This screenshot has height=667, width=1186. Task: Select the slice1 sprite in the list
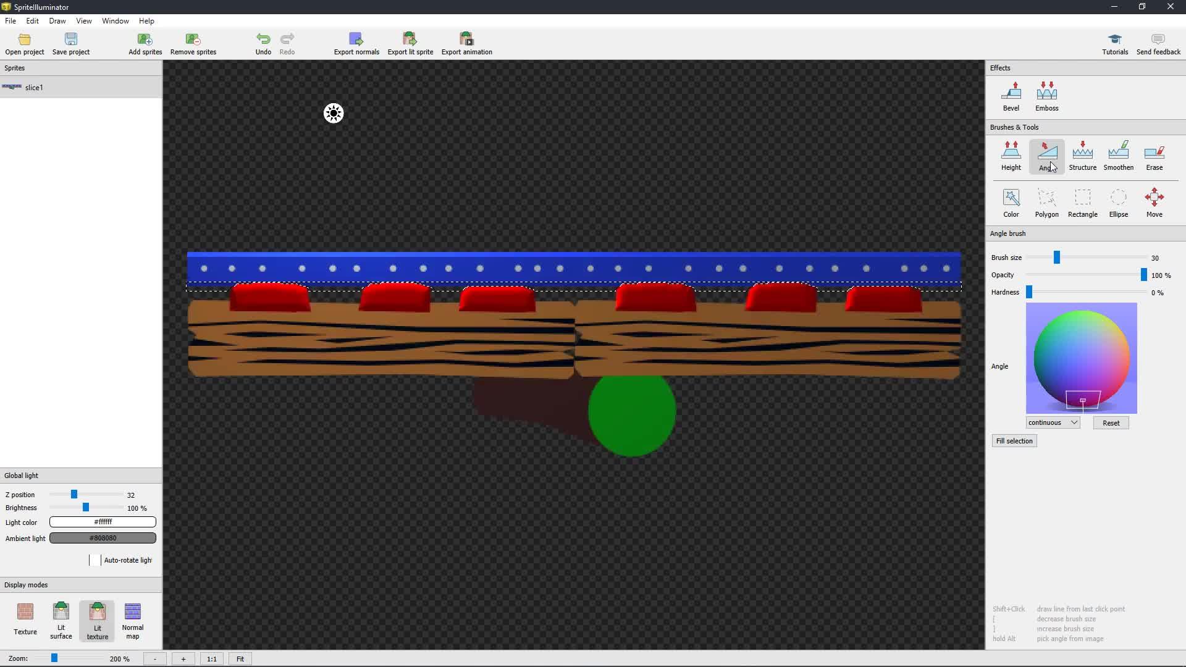click(35, 88)
